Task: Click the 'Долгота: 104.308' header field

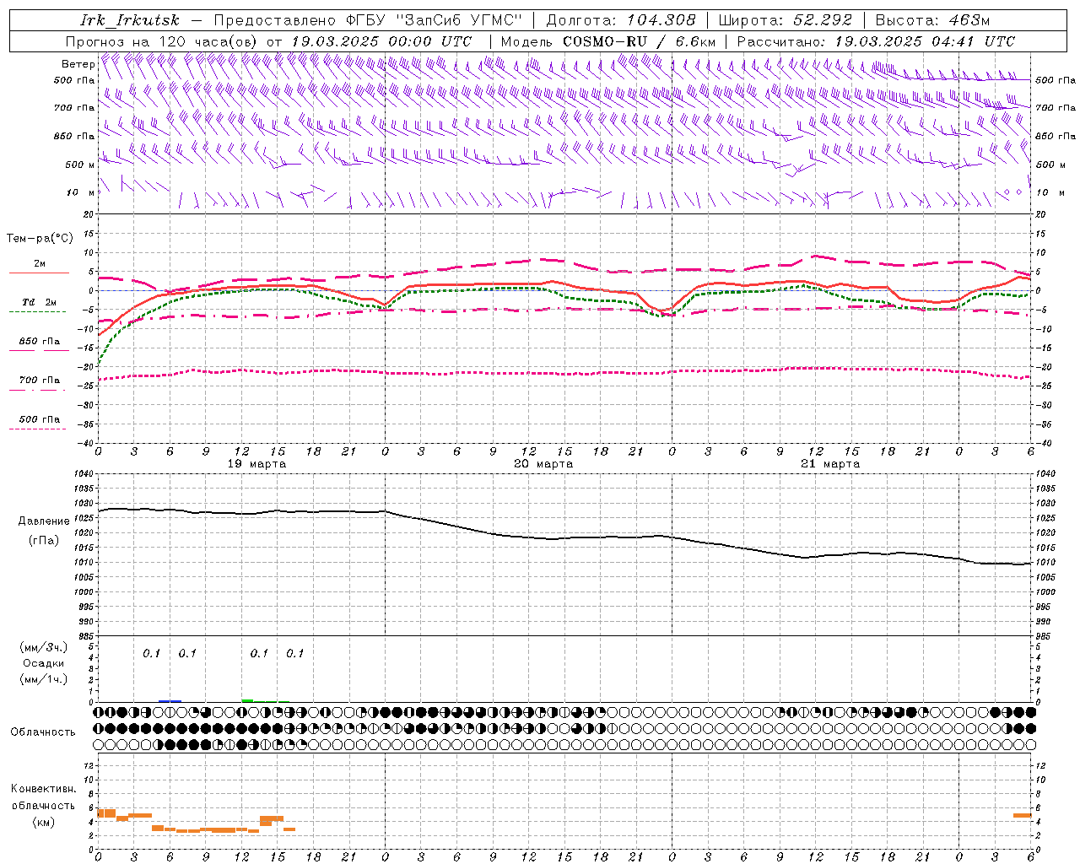Action: (x=621, y=20)
